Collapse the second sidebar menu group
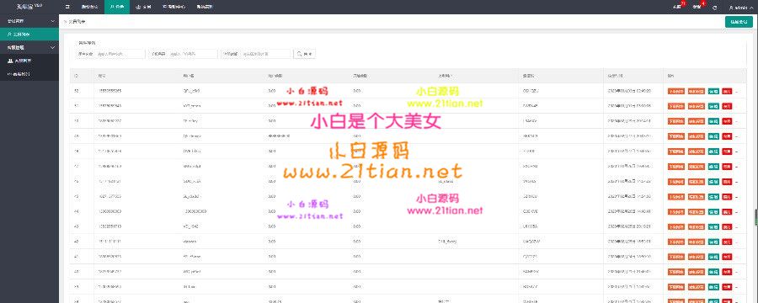Viewport: 758px width, 303px height. [29, 47]
